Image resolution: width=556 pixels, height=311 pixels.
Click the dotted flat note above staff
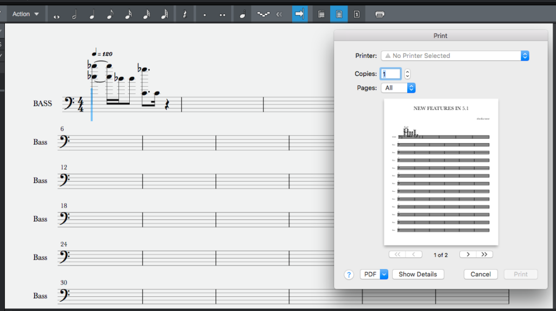point(143,69)
